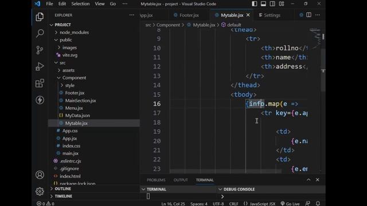Open editor More Actions ellipsis

(x=318, y=15)
